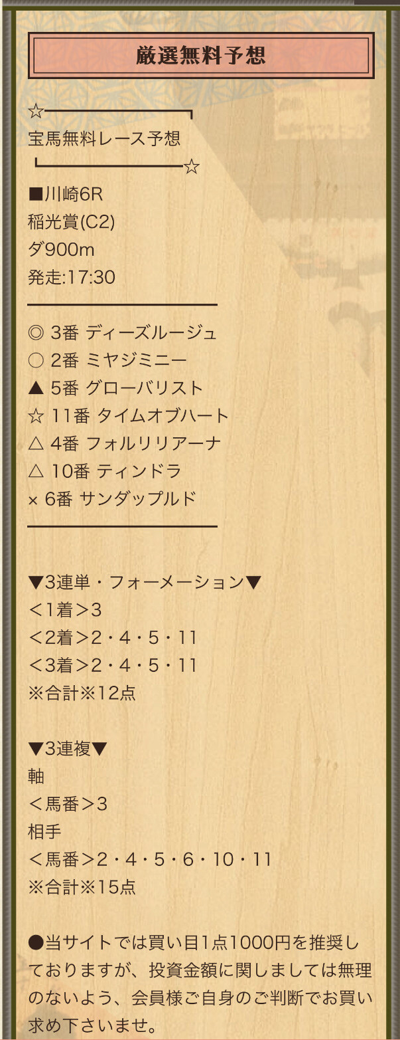The width and height of the screenshot is (400, 1040).
Task: Click the x mark for サンダップルド
Action: click(x=33, y=500)
